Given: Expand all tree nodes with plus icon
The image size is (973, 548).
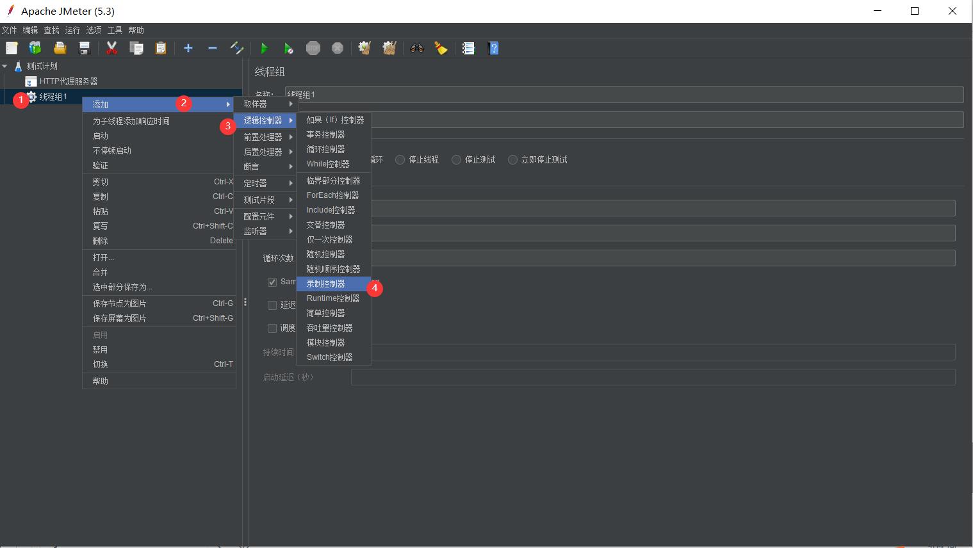Looking at the screenshot, I should click(188, 48).
